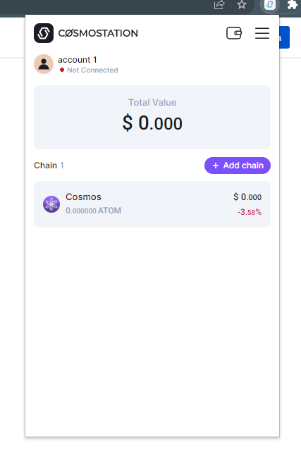This screenshot has width=301, height=450.
Task: Click the plus sign in Add chain
Action: pos(216,165)
